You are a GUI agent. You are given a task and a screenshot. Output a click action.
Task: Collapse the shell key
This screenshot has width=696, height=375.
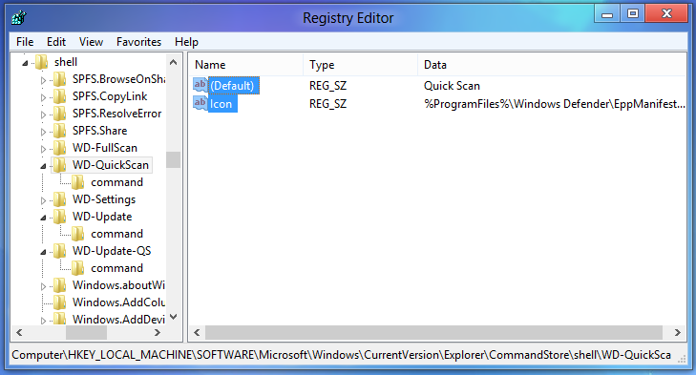pos(25,63)
